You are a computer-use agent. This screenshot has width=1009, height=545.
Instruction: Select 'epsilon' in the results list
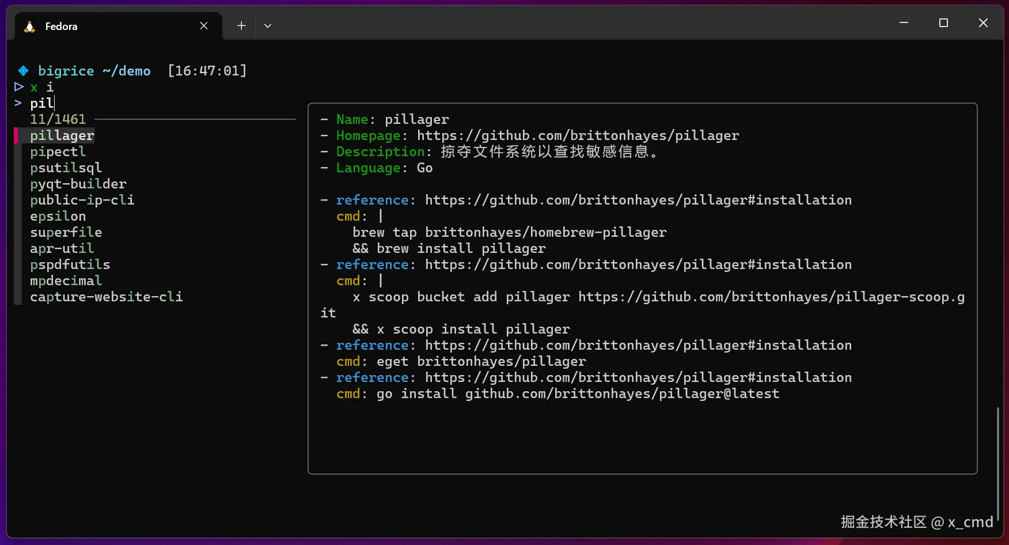pyautogui.click(x=58, y=216)
